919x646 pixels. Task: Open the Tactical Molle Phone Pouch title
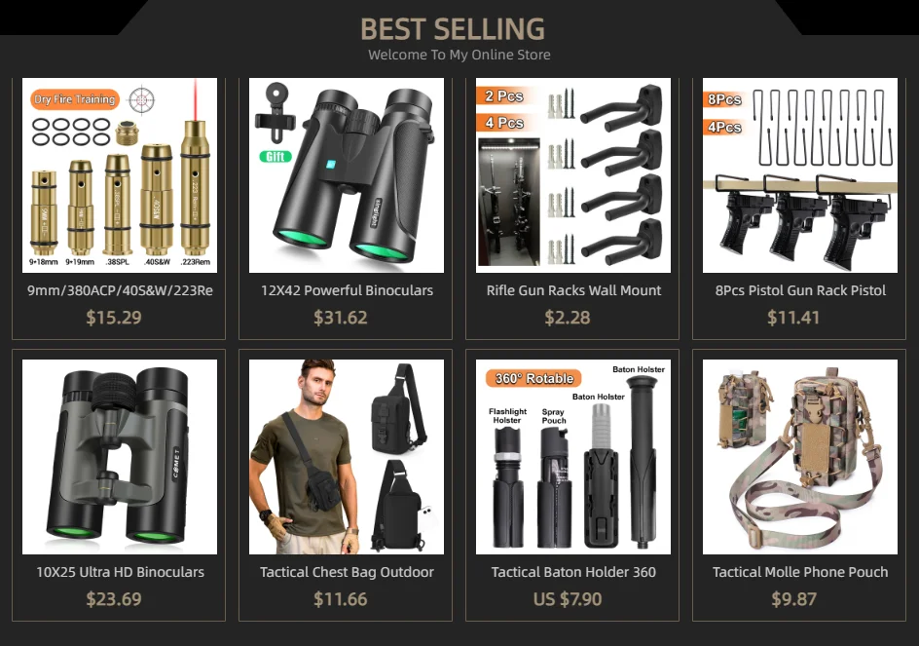800,572
